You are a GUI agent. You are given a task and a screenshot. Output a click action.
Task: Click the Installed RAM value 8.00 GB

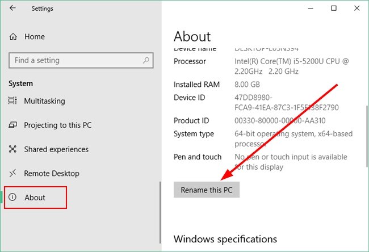point(247,84)
